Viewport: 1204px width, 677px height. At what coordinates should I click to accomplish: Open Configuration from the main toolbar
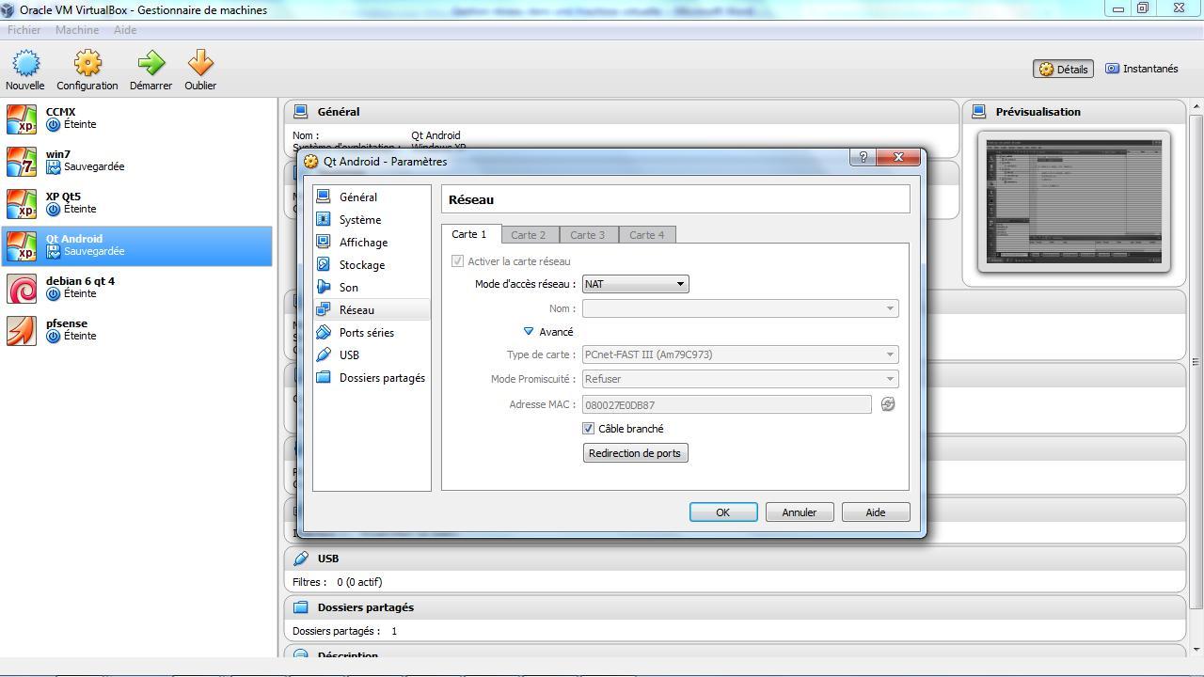point(87,64)
